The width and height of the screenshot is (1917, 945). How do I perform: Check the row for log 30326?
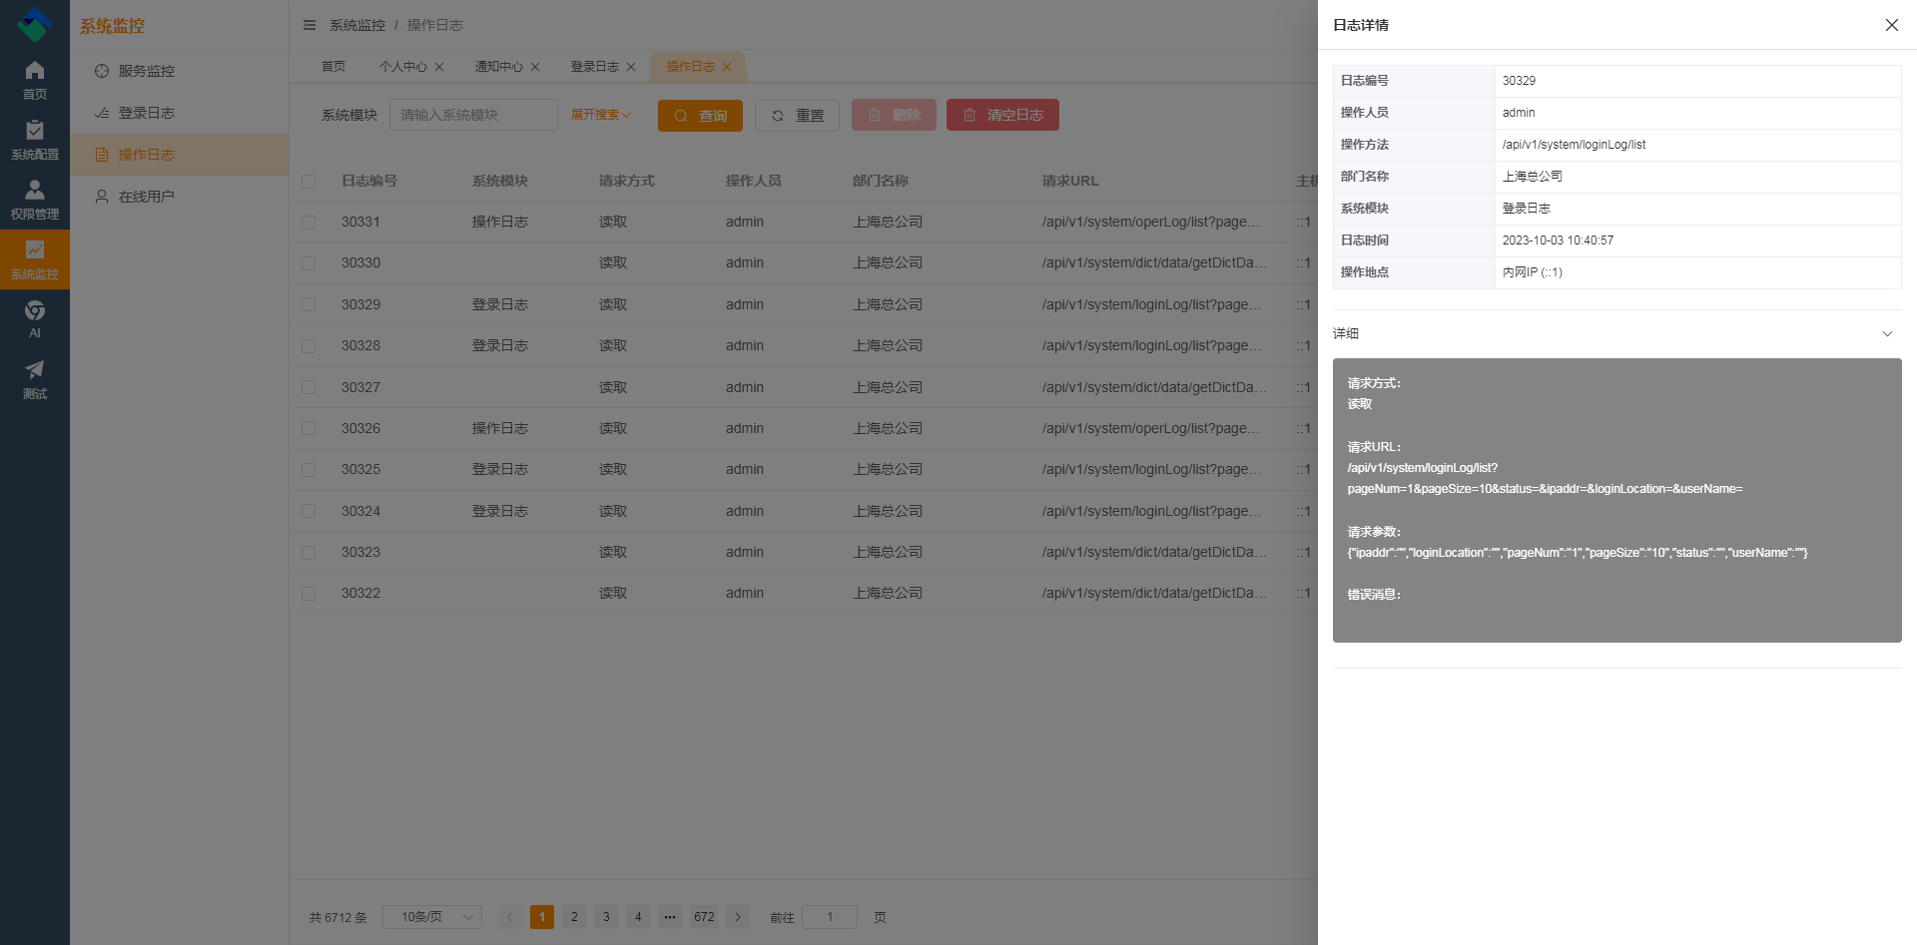point(309,429)
